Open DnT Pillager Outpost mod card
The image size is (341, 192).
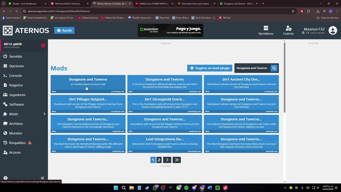point(88,104)
